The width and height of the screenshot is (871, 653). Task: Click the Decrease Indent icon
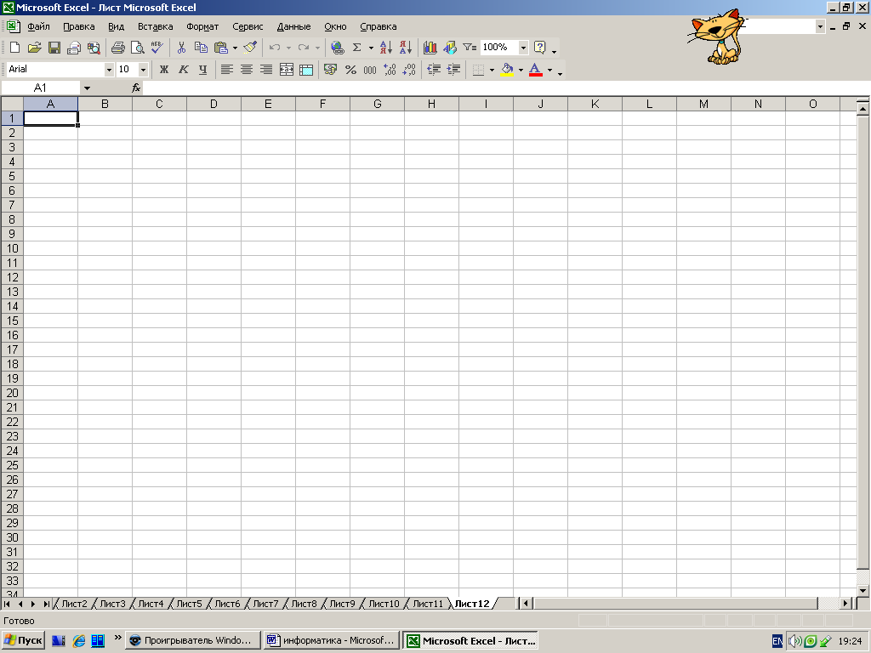(434, 70)
